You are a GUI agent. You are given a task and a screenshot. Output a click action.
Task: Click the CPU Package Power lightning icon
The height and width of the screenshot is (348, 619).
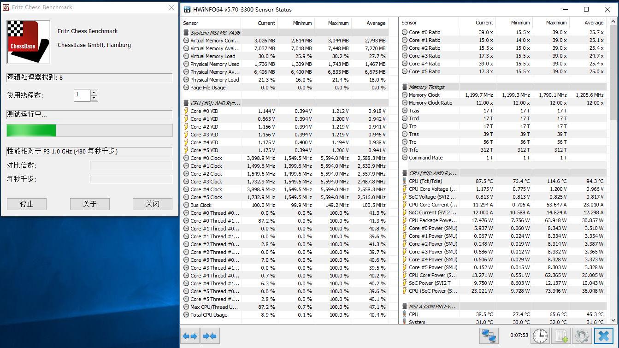click(404, 220)
